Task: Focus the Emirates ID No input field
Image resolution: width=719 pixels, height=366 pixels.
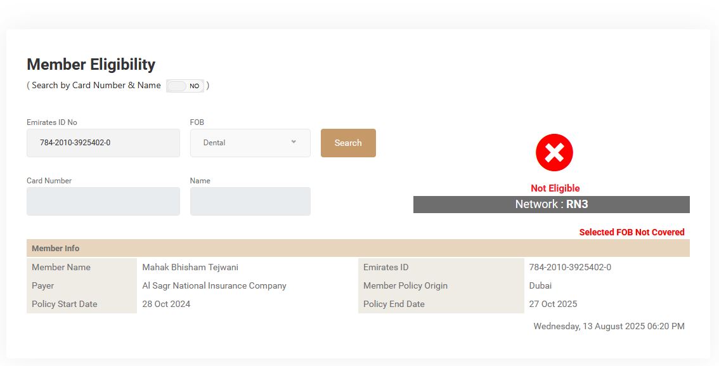Action: 103,143
